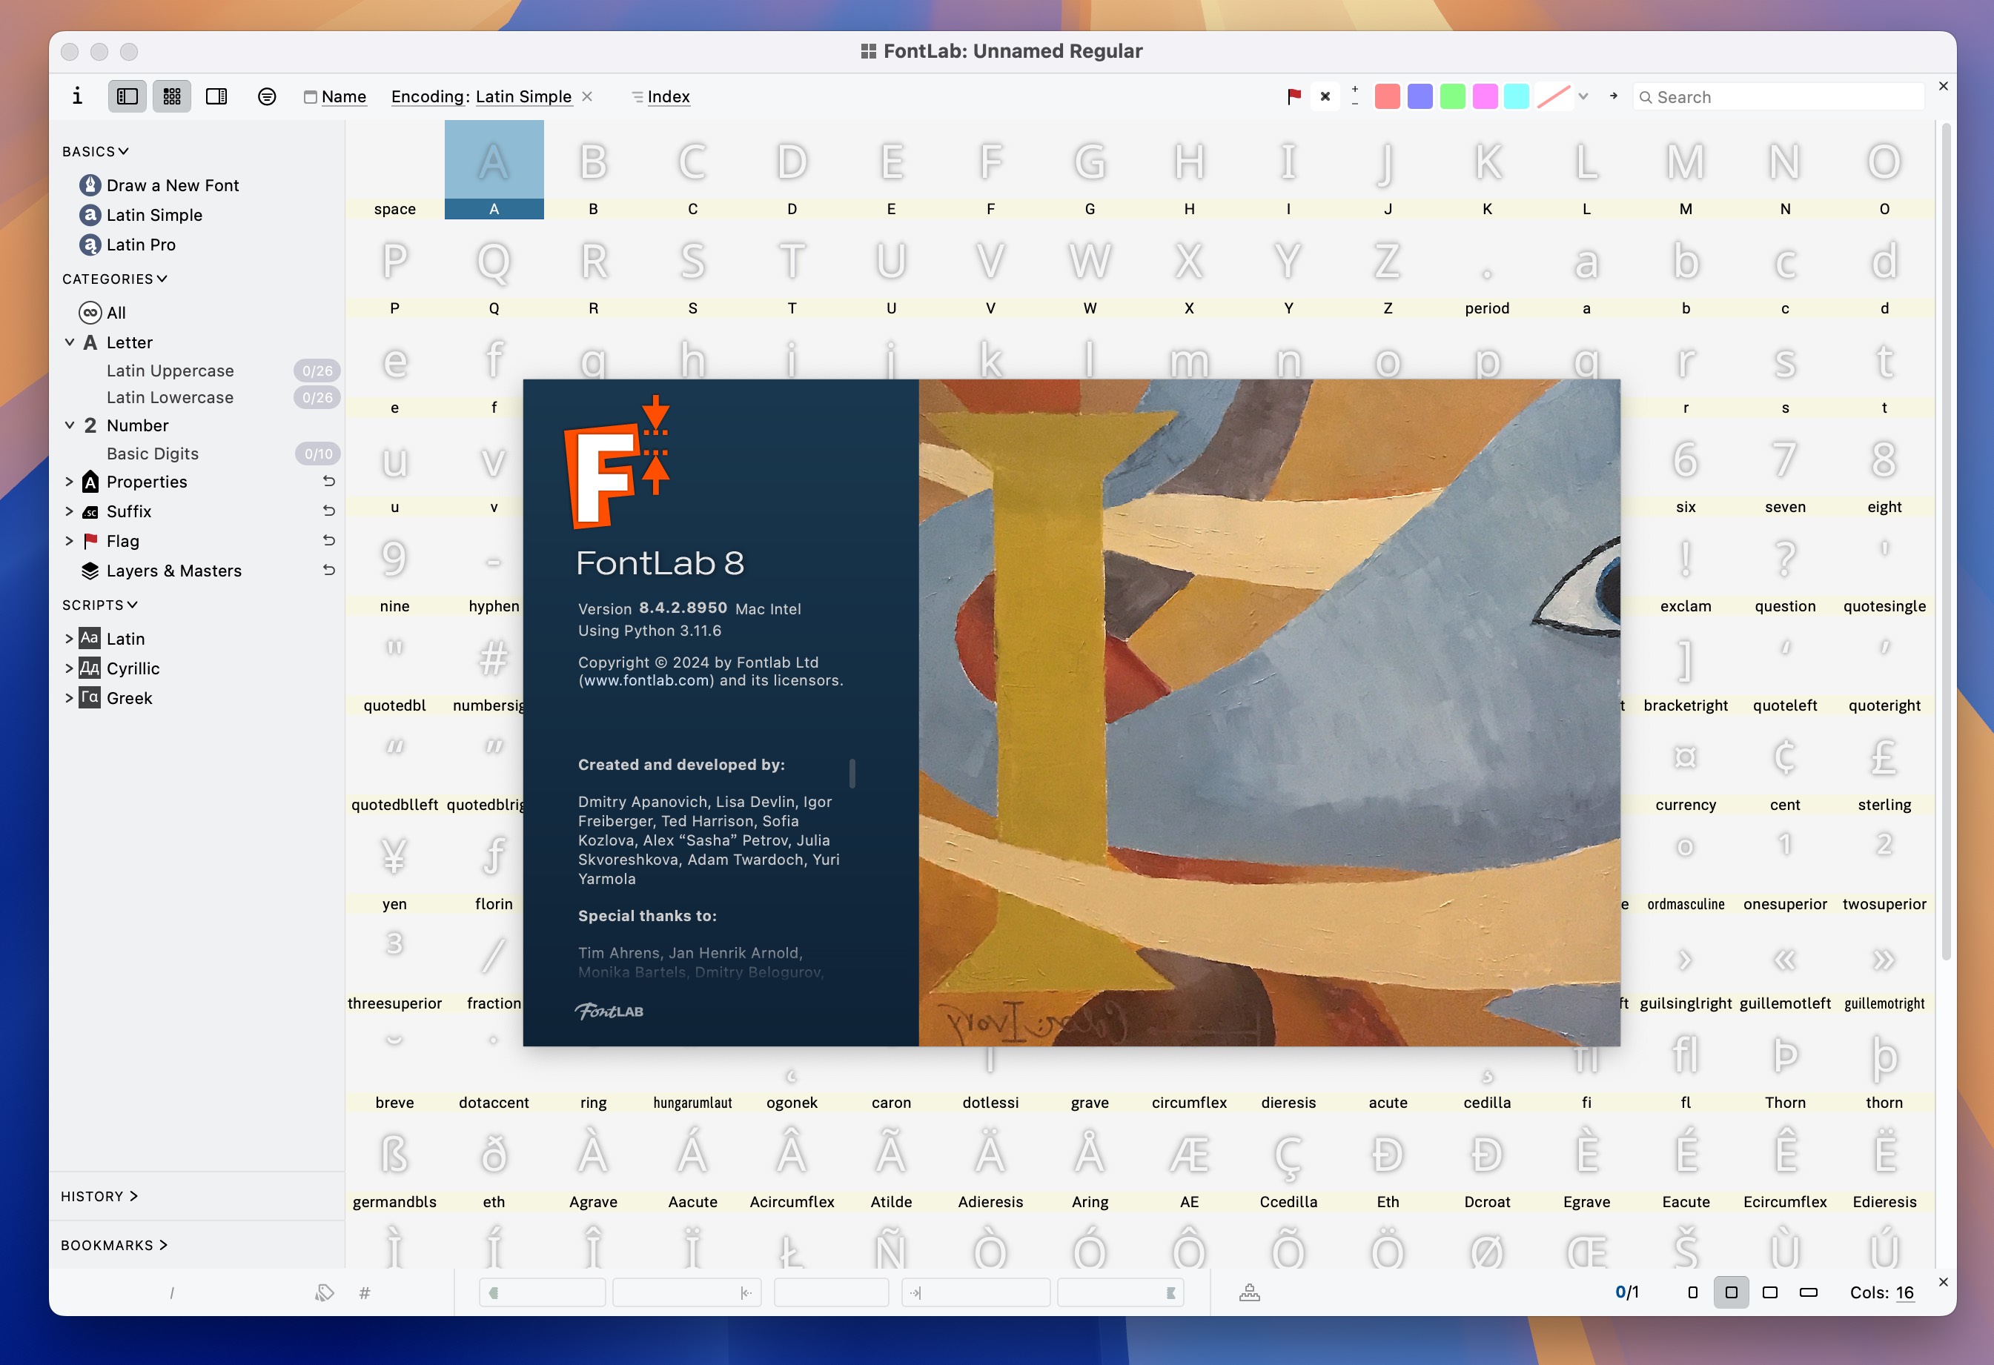Expand the Properties category
Image resolution: width=1994 pixels, height=1365 pixels.
pyautogui.click(x=70, y=482)
